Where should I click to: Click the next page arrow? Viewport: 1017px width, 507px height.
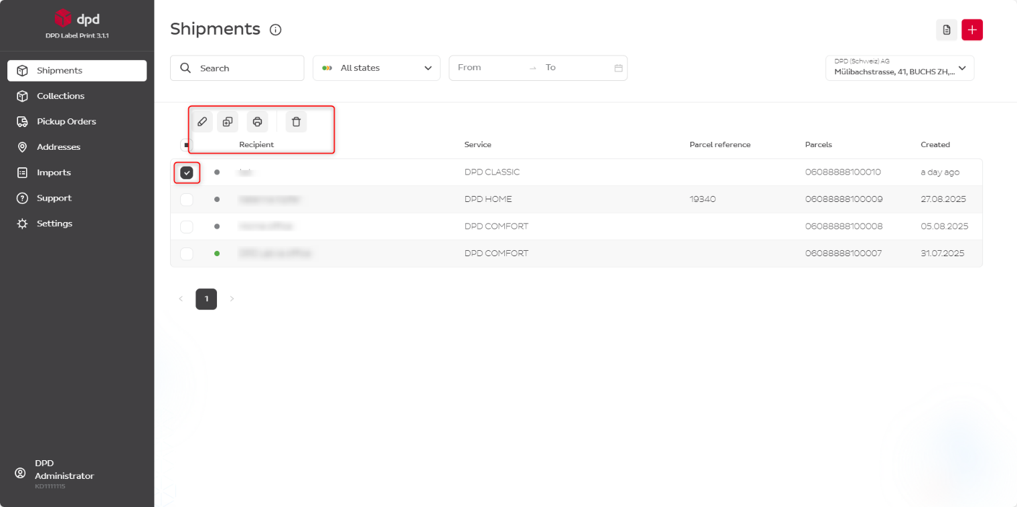point(232,299)
